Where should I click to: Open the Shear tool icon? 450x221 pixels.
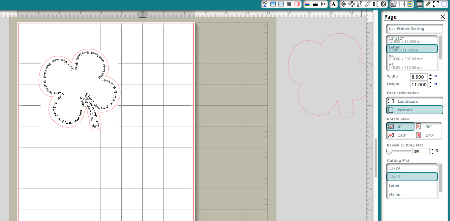368,4
